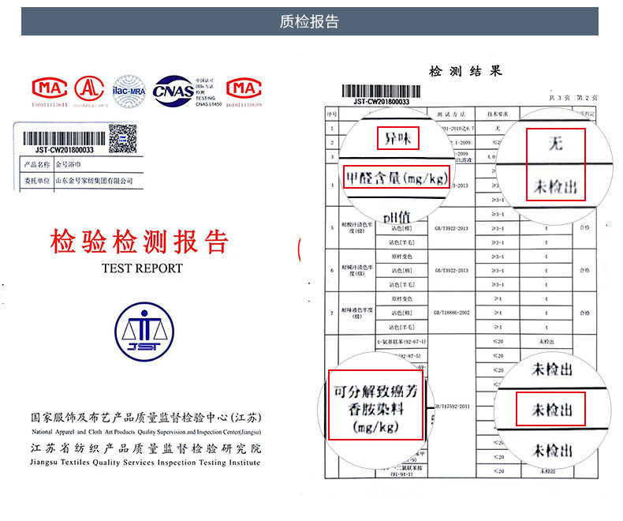
Task: Click the 质检报告 header banner
Action: click(309, 21)
